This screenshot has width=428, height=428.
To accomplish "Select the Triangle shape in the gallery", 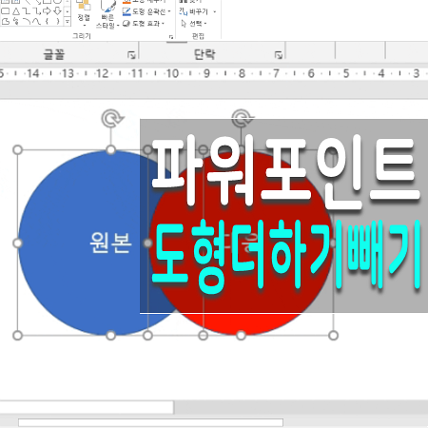I will [16, 11].
